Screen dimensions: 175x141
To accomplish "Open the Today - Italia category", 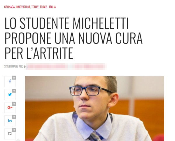I will click(x=48, y=7).
